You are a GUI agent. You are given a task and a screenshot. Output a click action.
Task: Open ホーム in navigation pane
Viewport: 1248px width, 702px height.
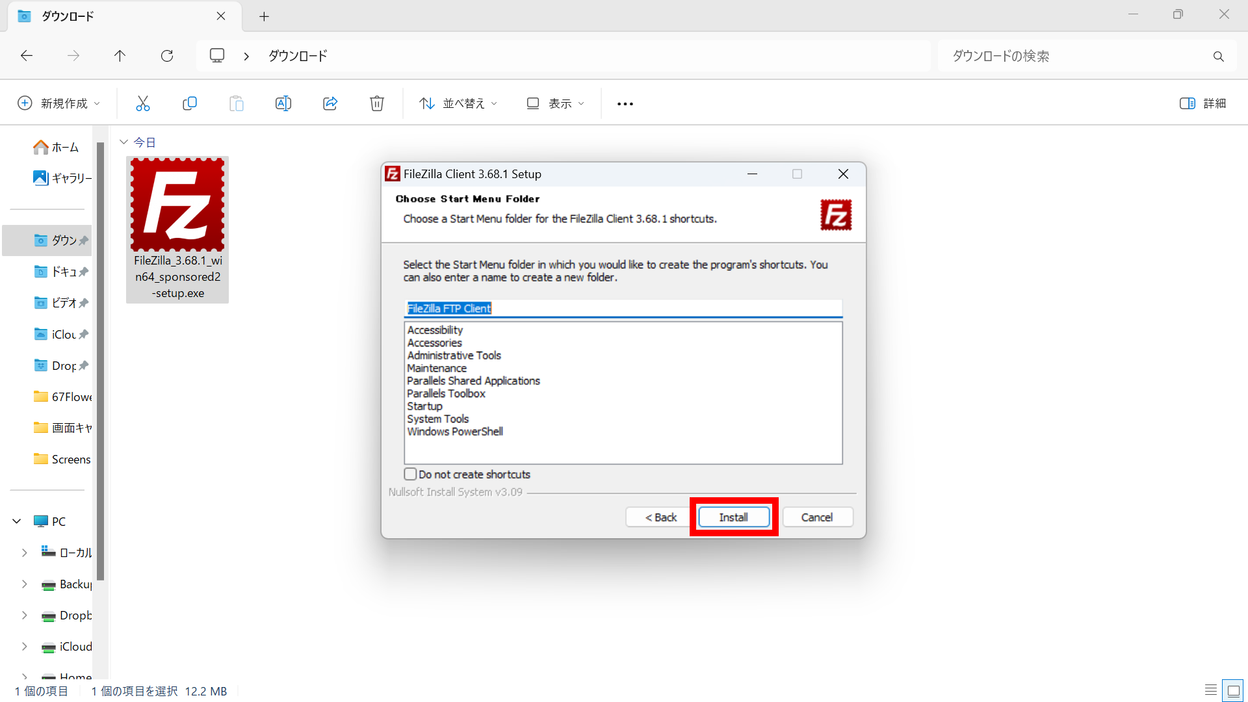tap(56, 148)
